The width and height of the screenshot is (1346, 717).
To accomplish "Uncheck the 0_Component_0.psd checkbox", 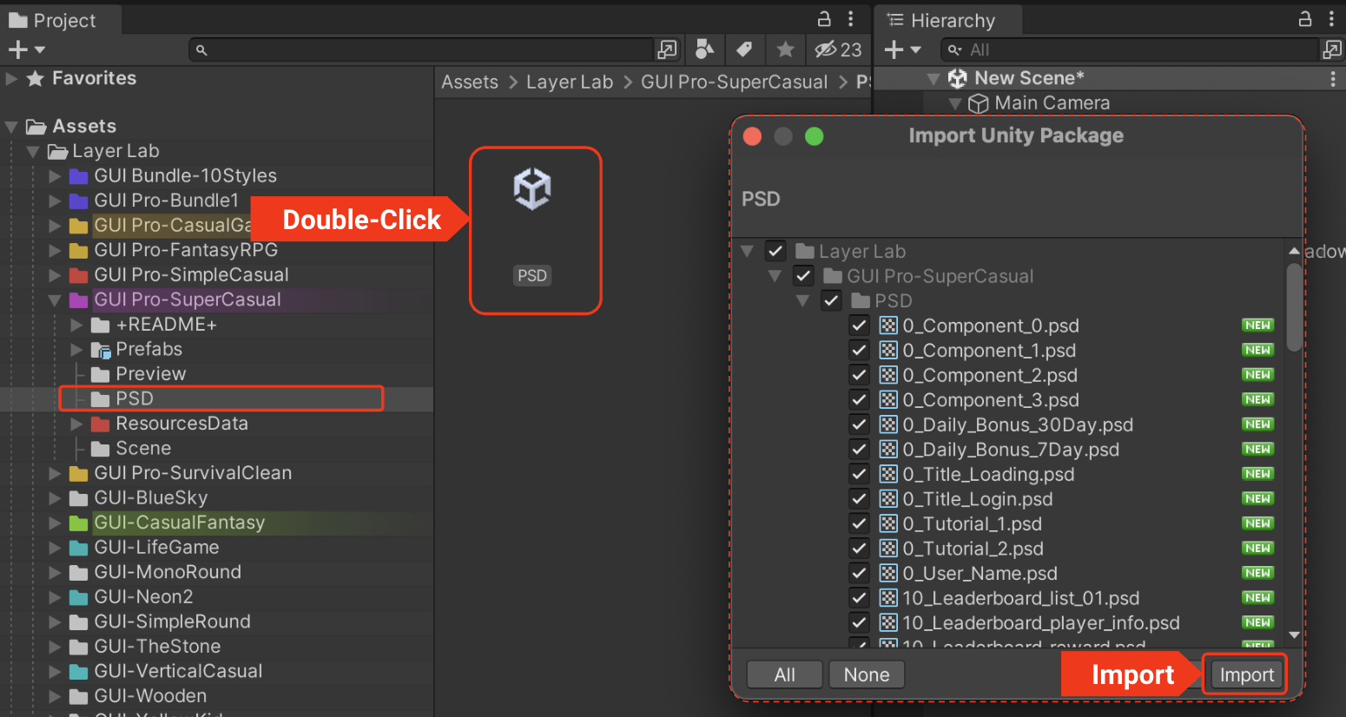I will click(859, 326).
